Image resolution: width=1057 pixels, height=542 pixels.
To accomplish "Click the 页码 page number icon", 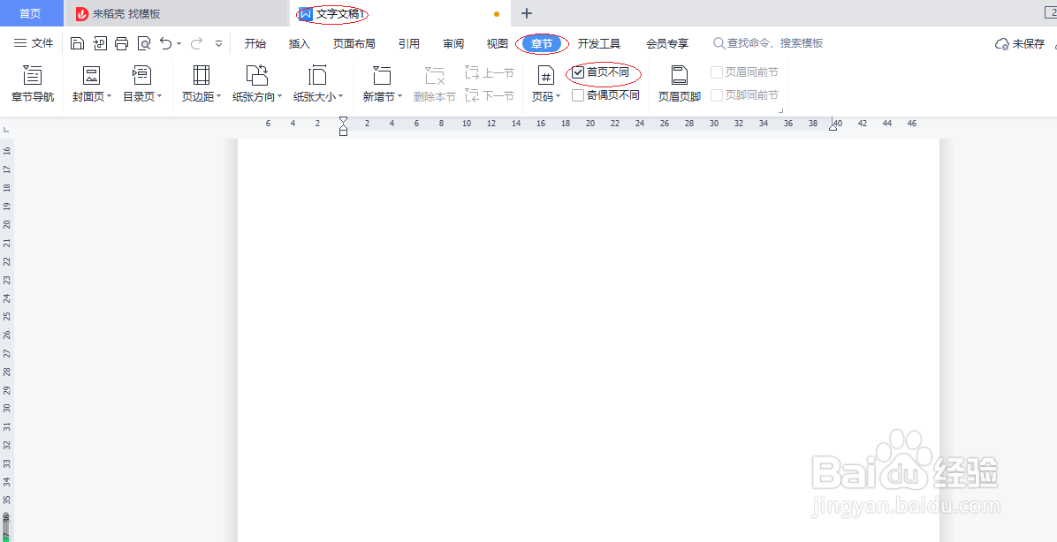I will pos(545,84).
